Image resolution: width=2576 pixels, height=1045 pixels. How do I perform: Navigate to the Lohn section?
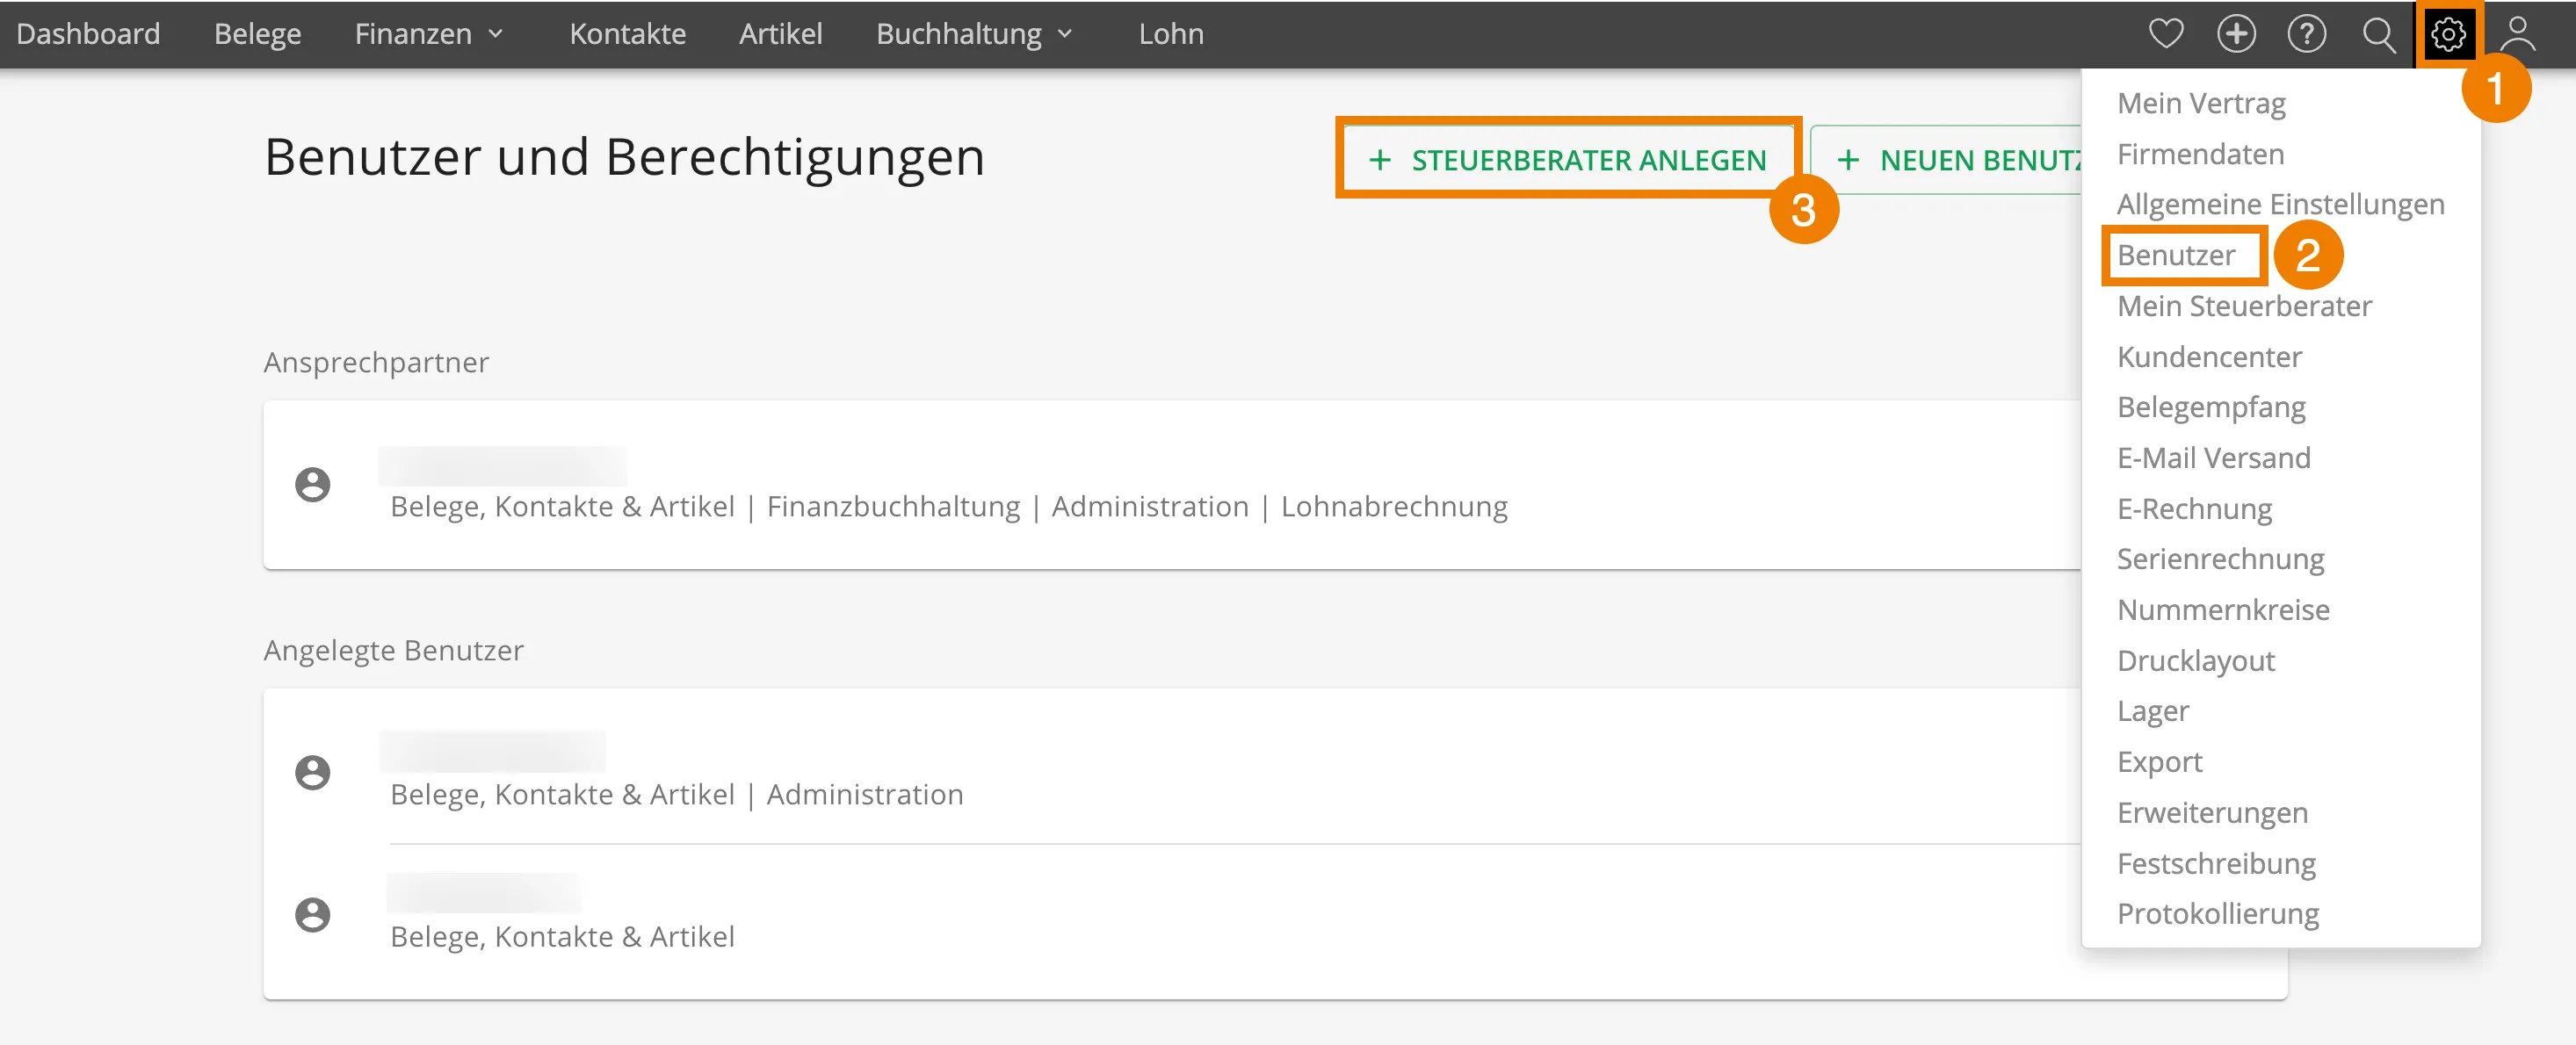pyautogui.click(x=1171, y=33)
